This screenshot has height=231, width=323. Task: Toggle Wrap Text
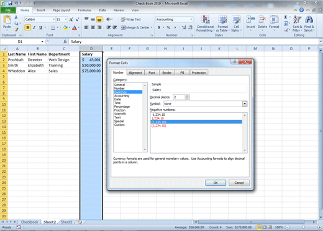tap(131, 19)
